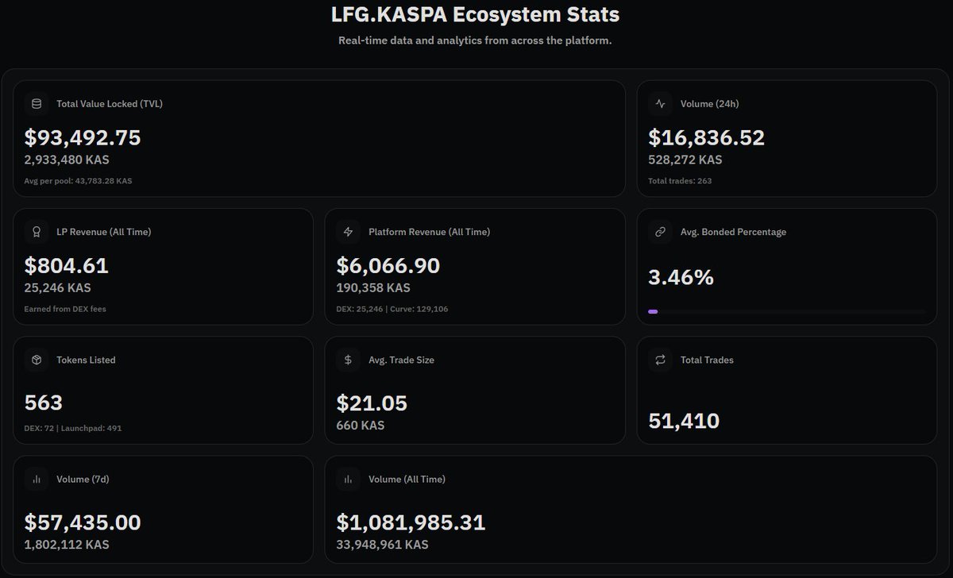Click the Total Trades label

click(x=707, y=360)
